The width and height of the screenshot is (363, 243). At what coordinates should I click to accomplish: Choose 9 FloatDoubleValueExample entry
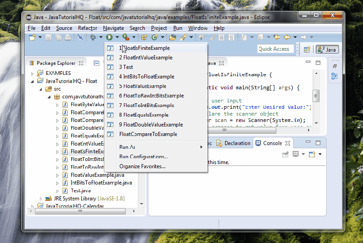tap(156, 125)
